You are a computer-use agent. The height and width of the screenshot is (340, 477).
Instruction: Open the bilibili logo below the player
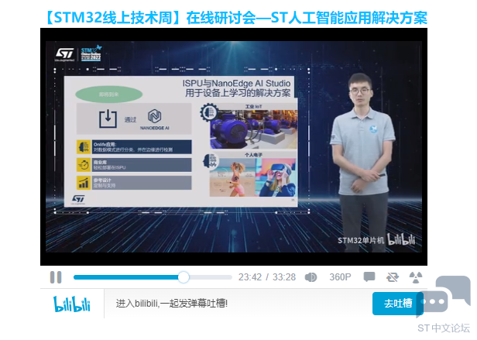[72, 304]
